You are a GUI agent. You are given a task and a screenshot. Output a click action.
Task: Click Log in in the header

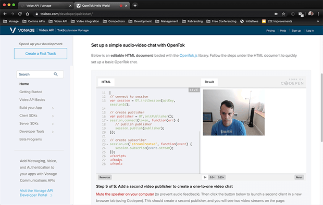310,31
